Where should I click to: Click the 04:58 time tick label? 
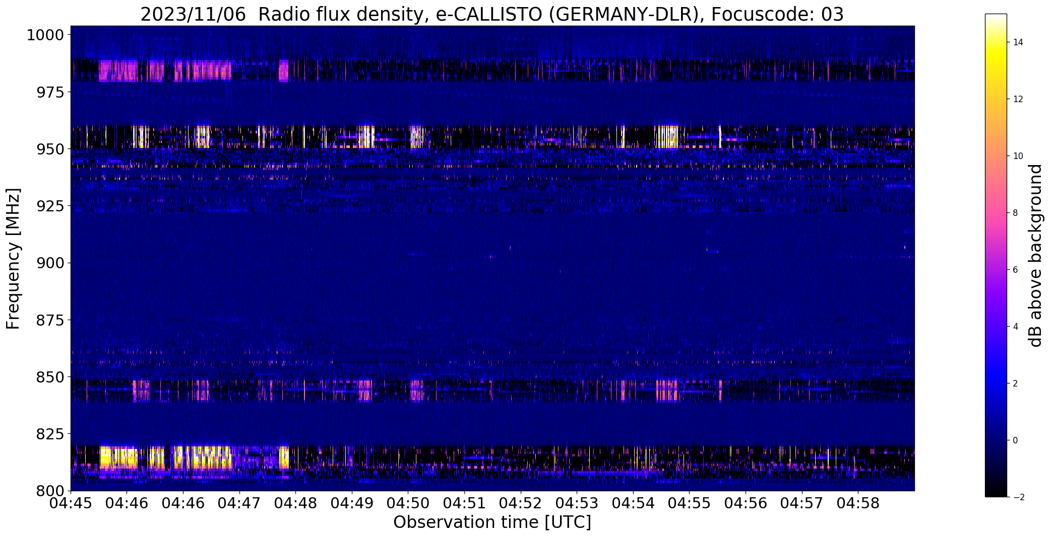pos(858,504)
